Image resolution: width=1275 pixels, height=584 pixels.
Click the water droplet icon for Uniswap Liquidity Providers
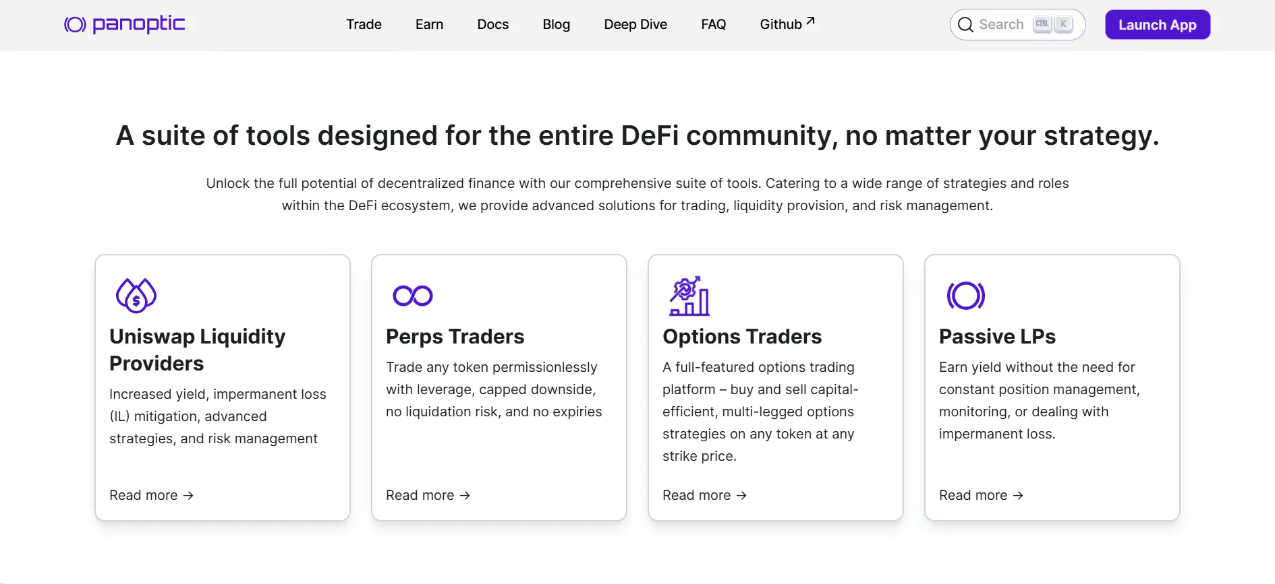click(136, 295)
